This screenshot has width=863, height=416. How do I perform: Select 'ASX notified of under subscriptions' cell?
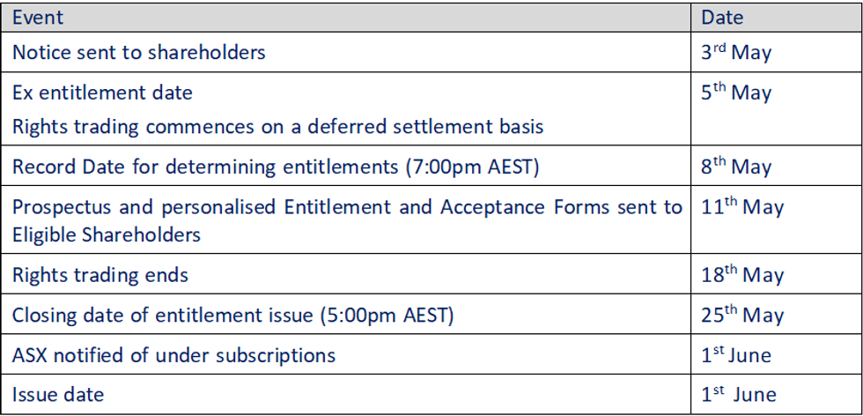(x=174, y=355)
